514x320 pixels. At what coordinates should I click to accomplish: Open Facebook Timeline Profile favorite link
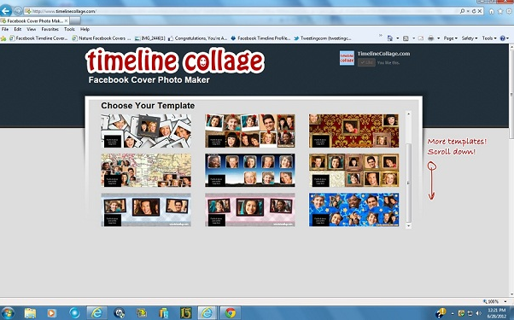point(260,38)
